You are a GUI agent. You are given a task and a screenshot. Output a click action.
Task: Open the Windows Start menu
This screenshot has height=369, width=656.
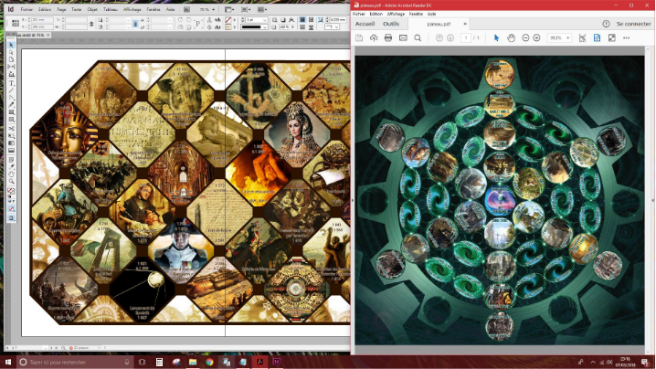pyautogui.click(x=8, y=362)
